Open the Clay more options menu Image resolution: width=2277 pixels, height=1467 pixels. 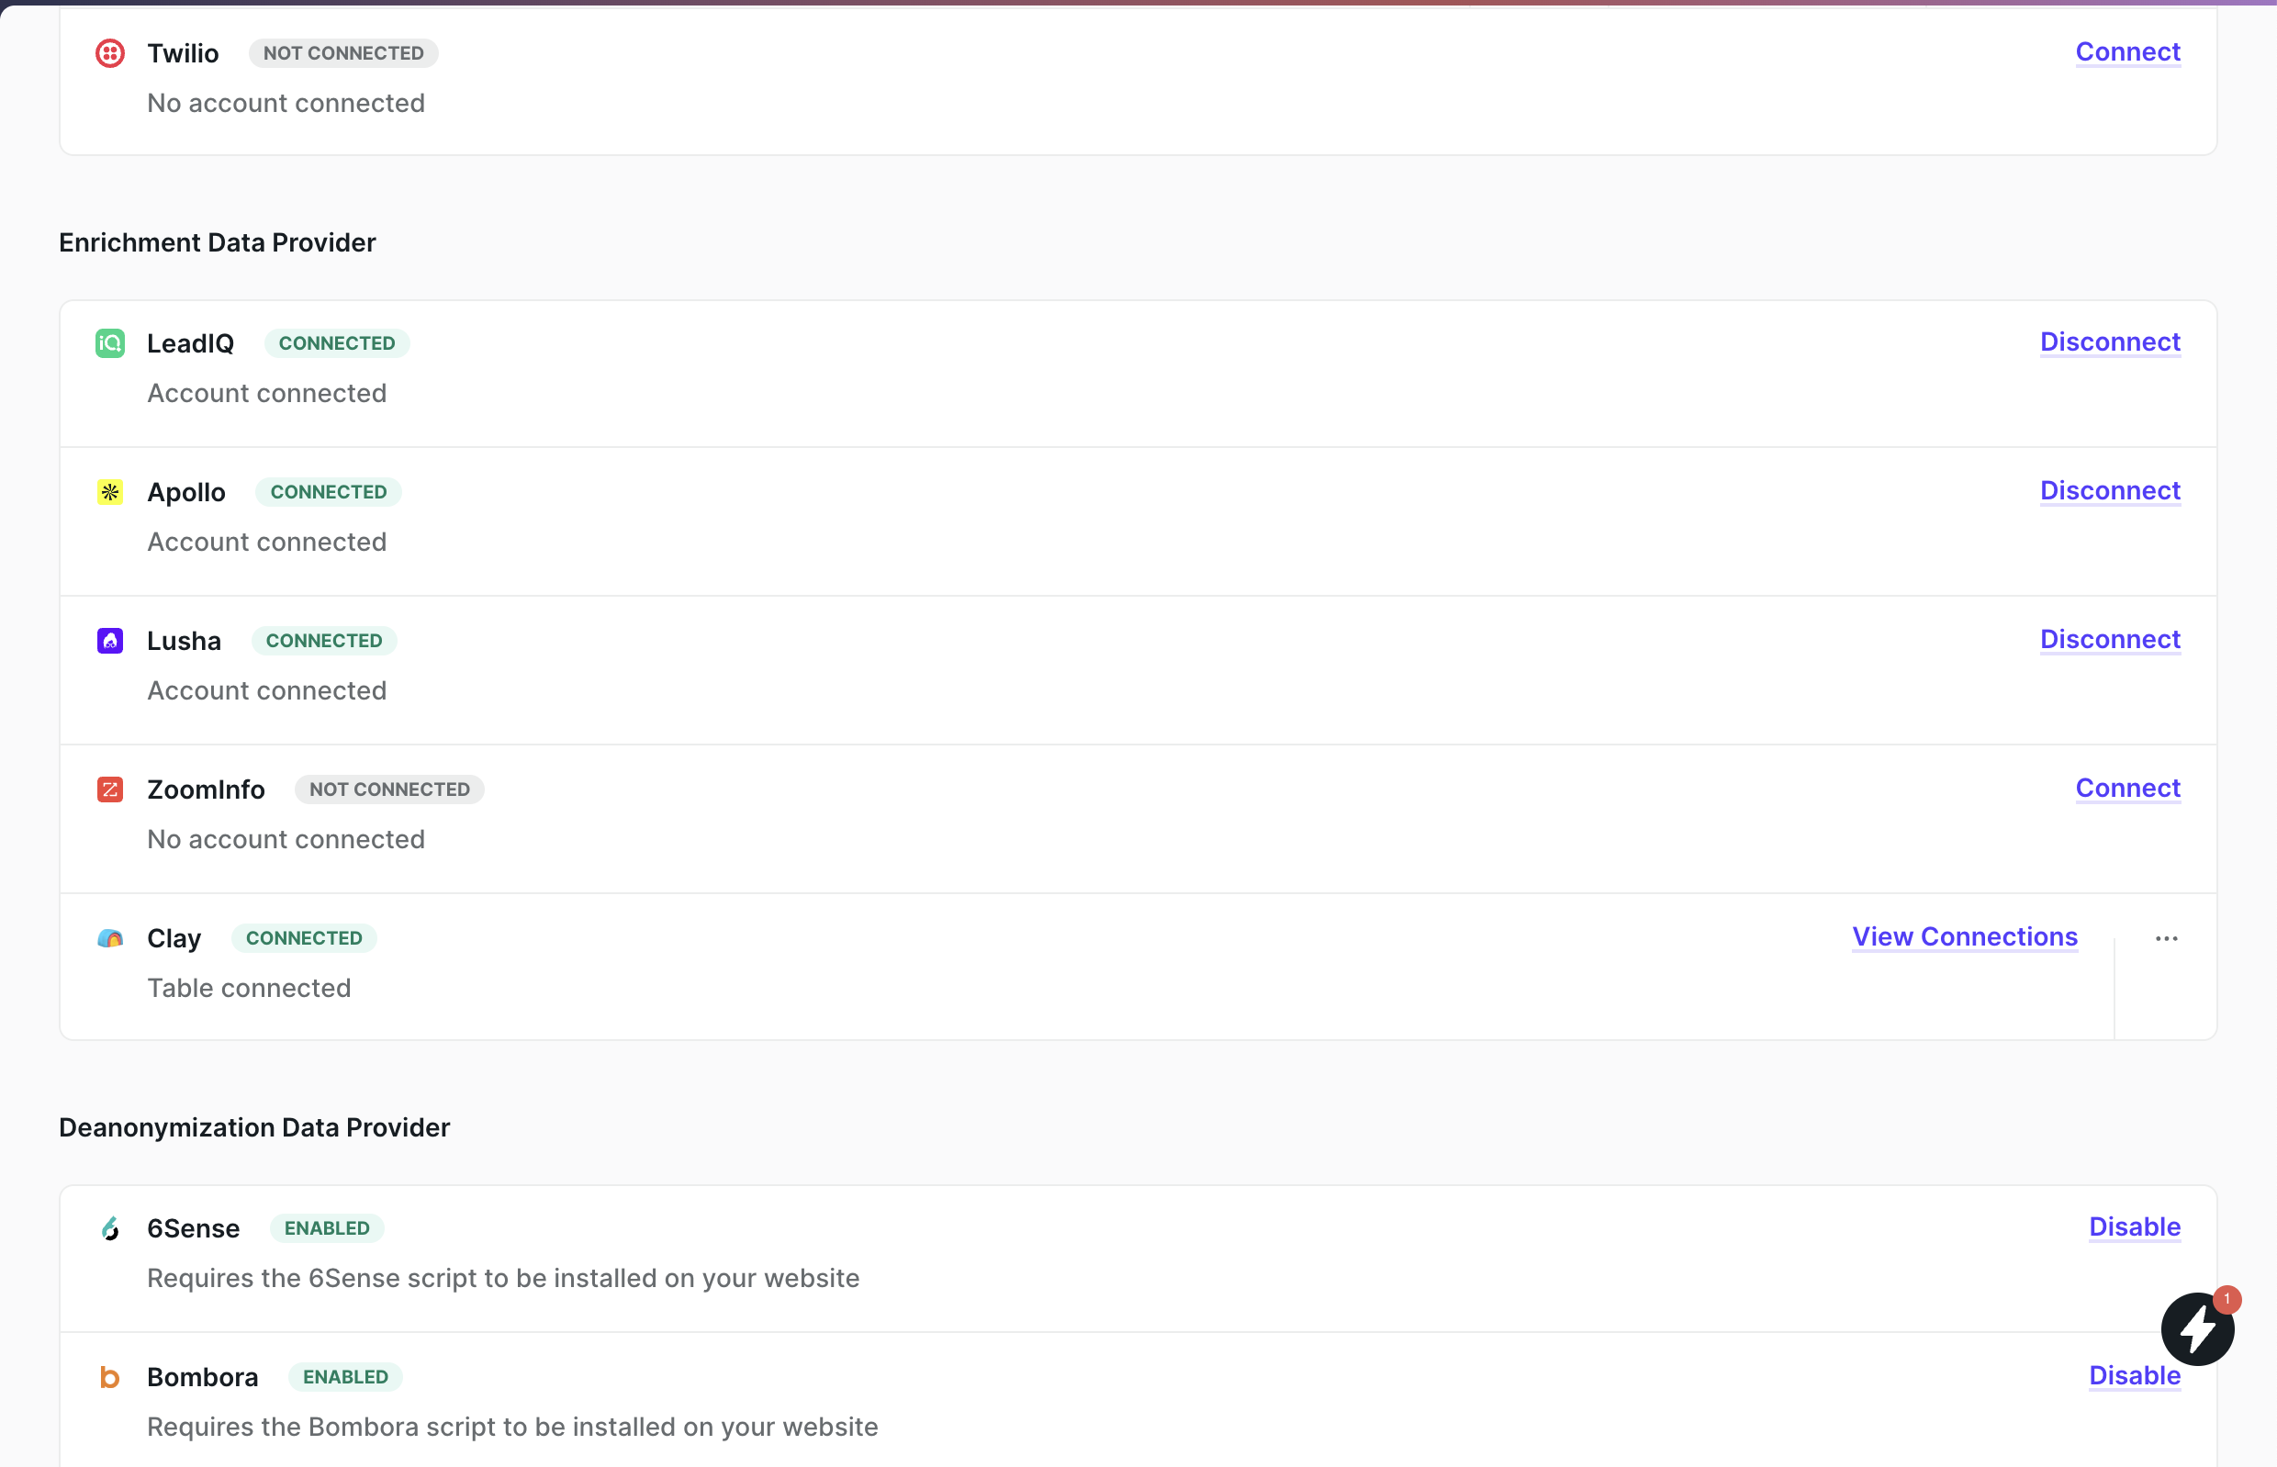pos(2167,938)
